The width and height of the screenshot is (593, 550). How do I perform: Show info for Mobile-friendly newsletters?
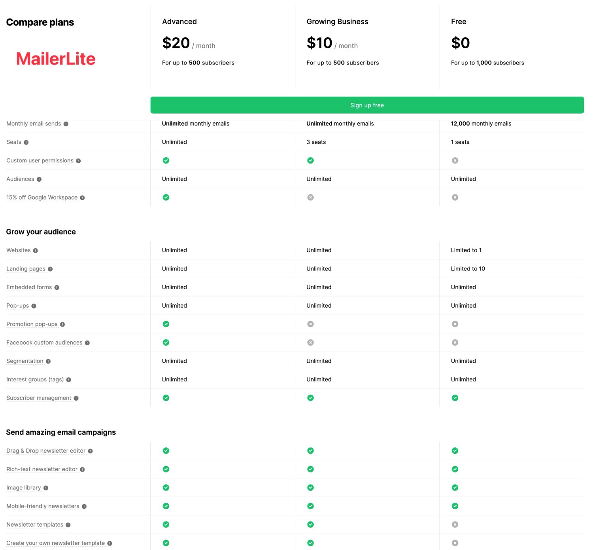coord(84,506)
